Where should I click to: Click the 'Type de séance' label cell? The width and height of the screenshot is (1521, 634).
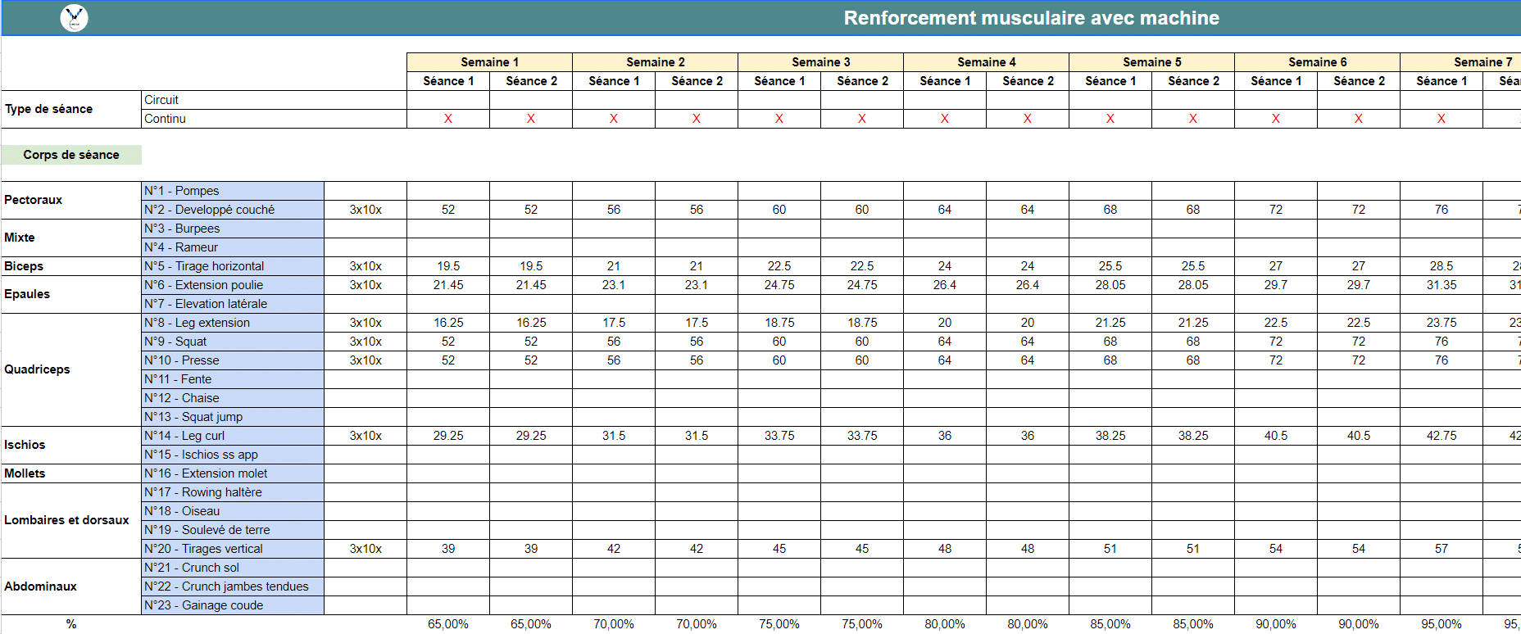tap(71, 109)
